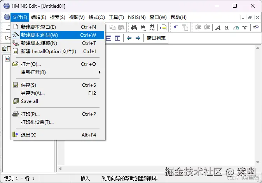The image size is (262, 183).
Task: Choose 保存(S) from the file menu
Action: [58, 85]
